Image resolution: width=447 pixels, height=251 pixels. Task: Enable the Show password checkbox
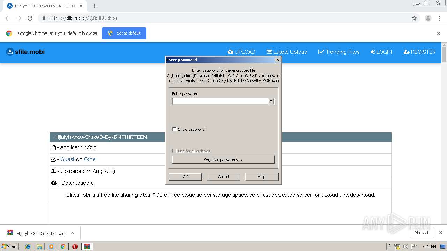[175, 129]
